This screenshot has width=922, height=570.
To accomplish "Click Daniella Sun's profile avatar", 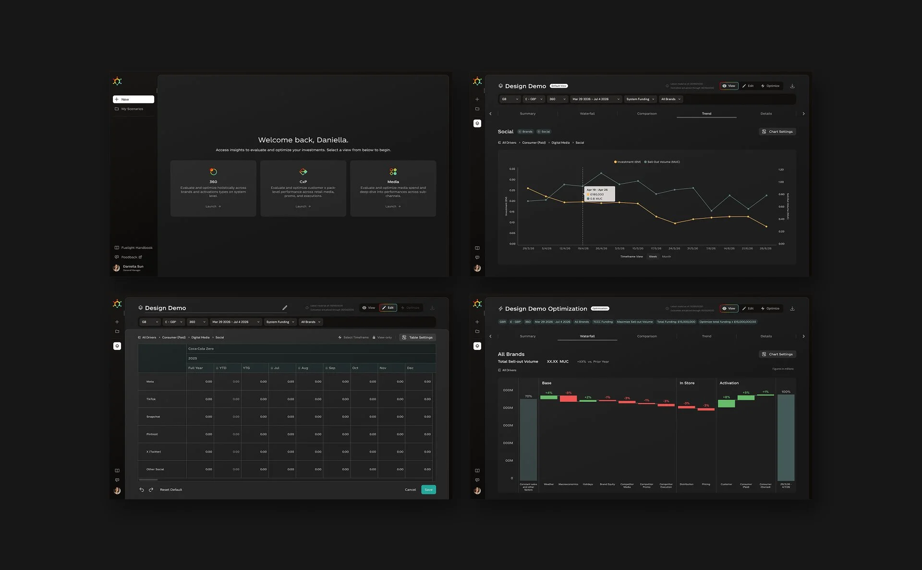I will (x=116, y=268).
